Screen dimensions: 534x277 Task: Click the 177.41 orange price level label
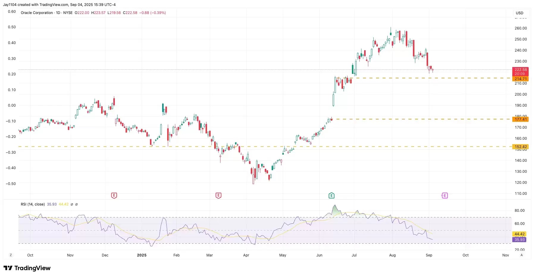click(x=520, y=119)
